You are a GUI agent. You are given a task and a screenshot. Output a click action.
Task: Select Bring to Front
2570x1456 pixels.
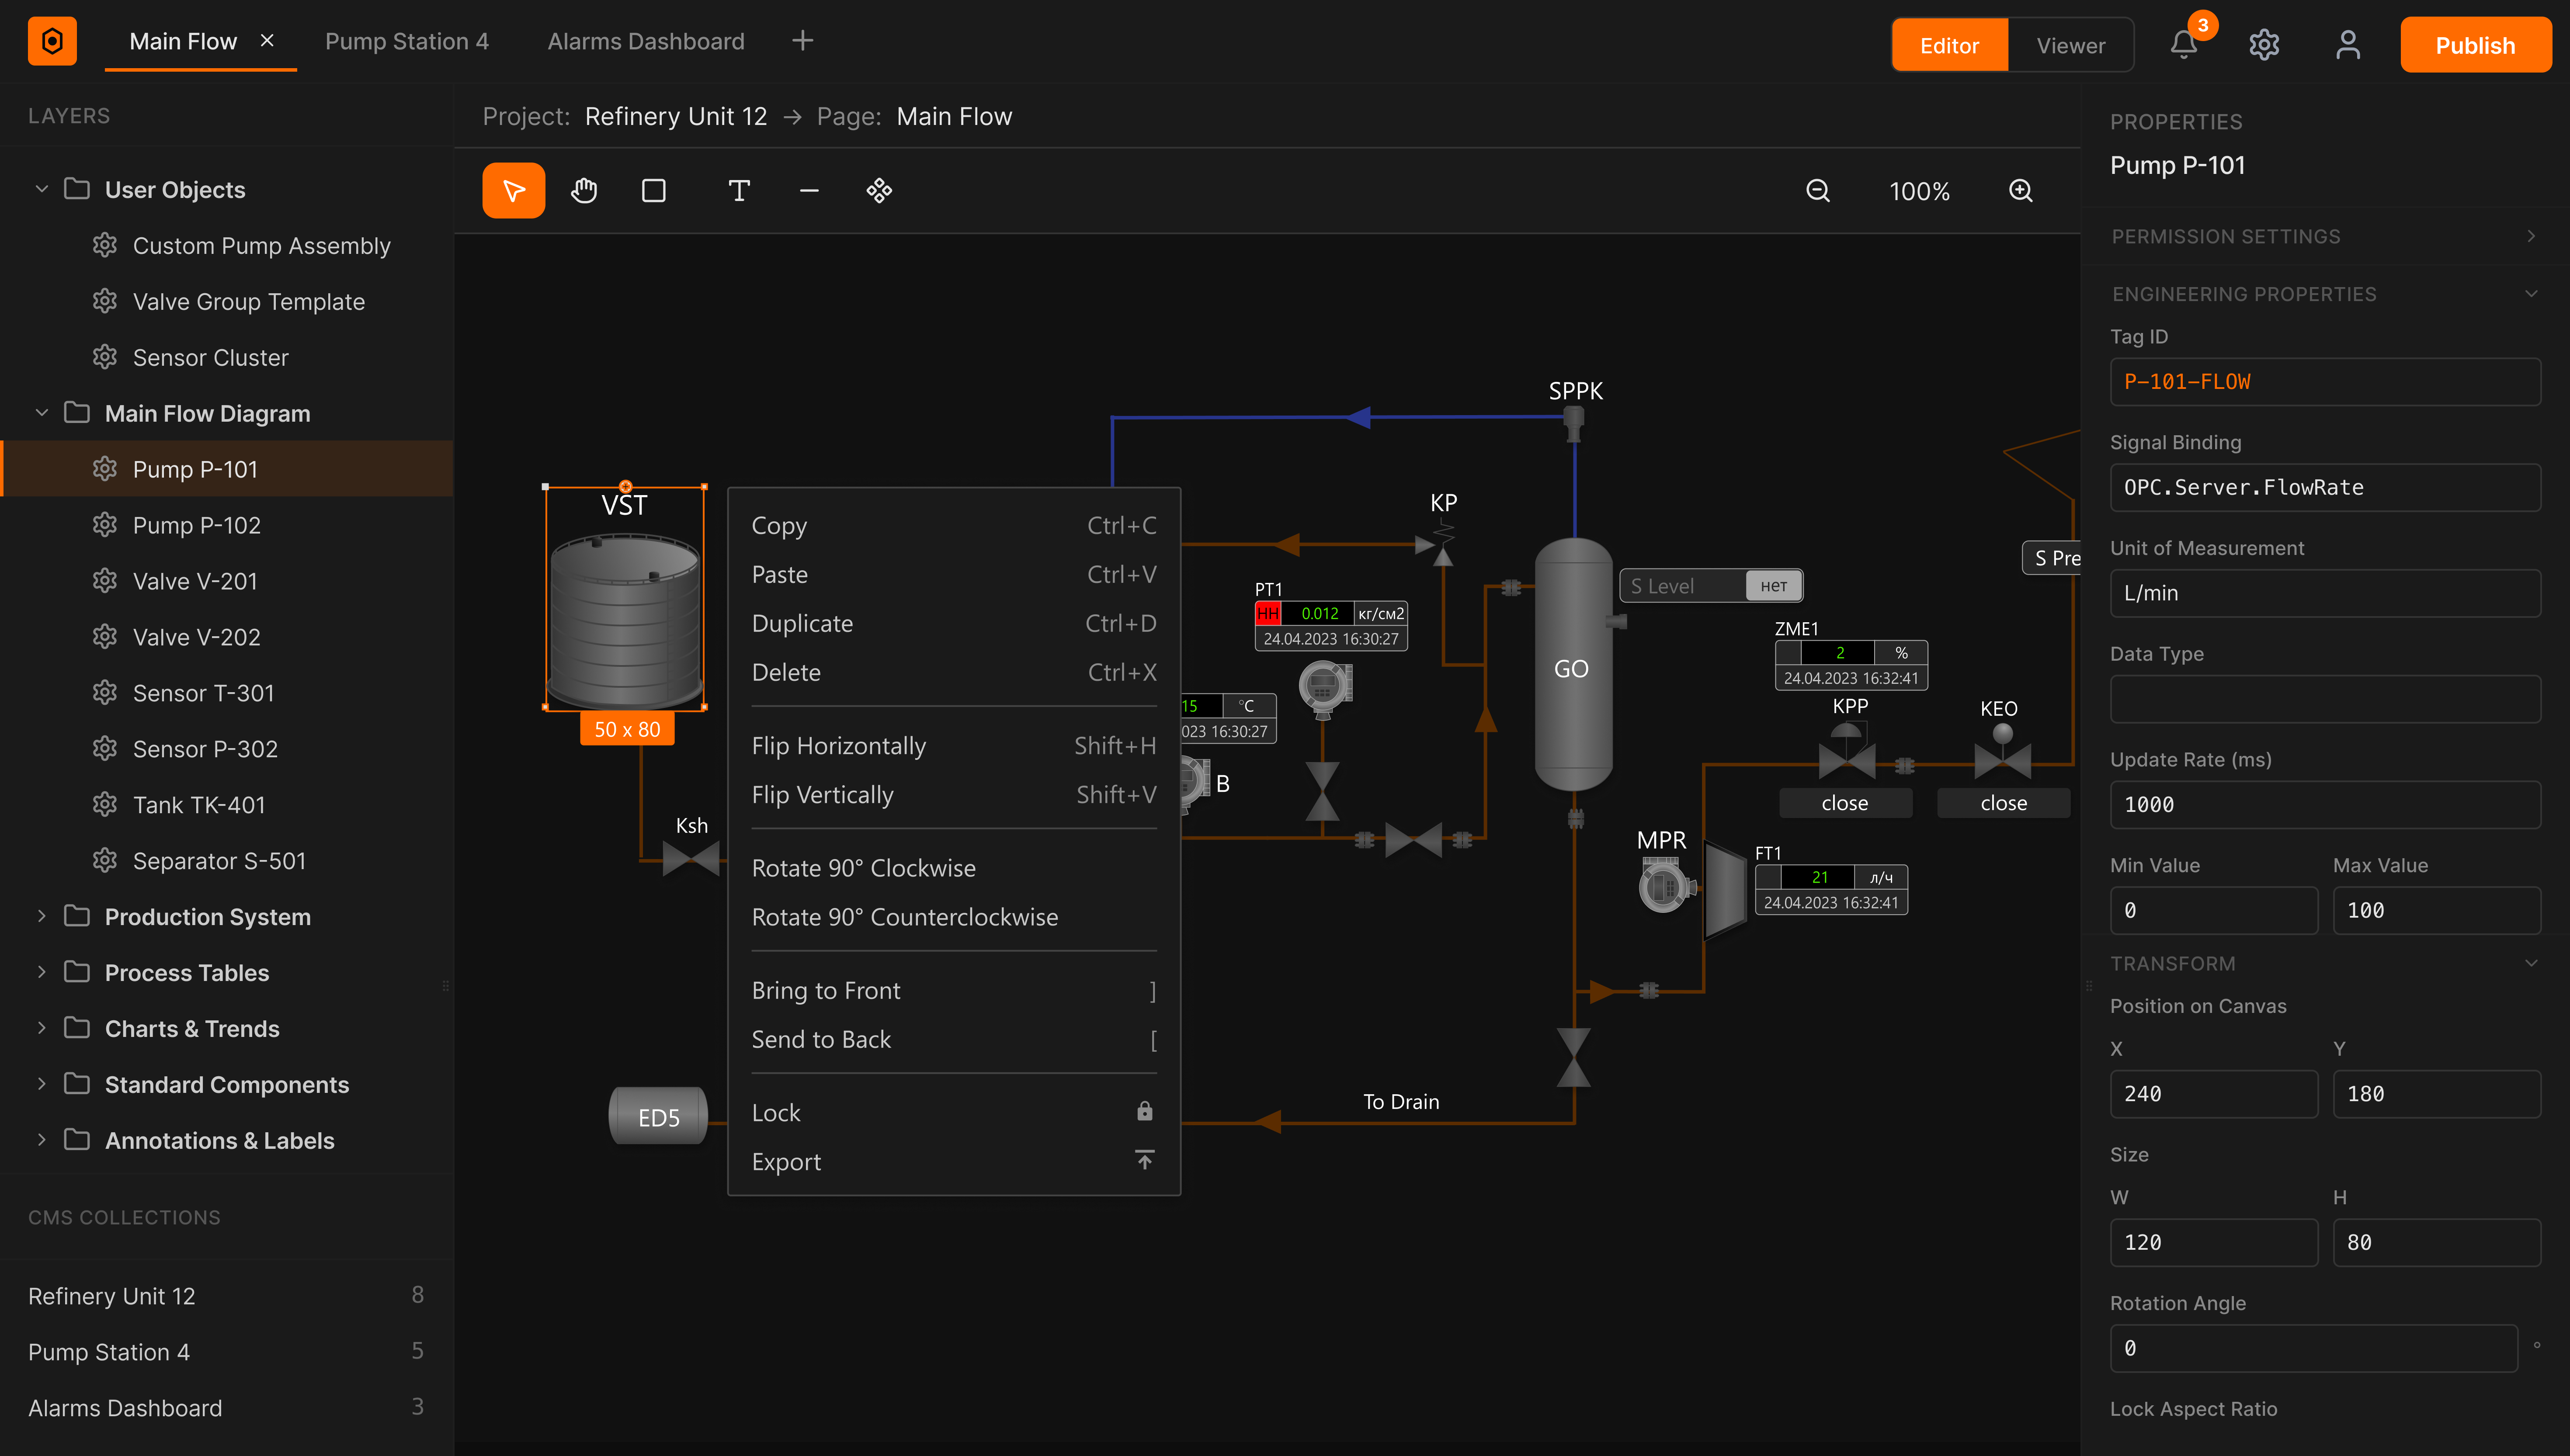[x=954, y=990]
